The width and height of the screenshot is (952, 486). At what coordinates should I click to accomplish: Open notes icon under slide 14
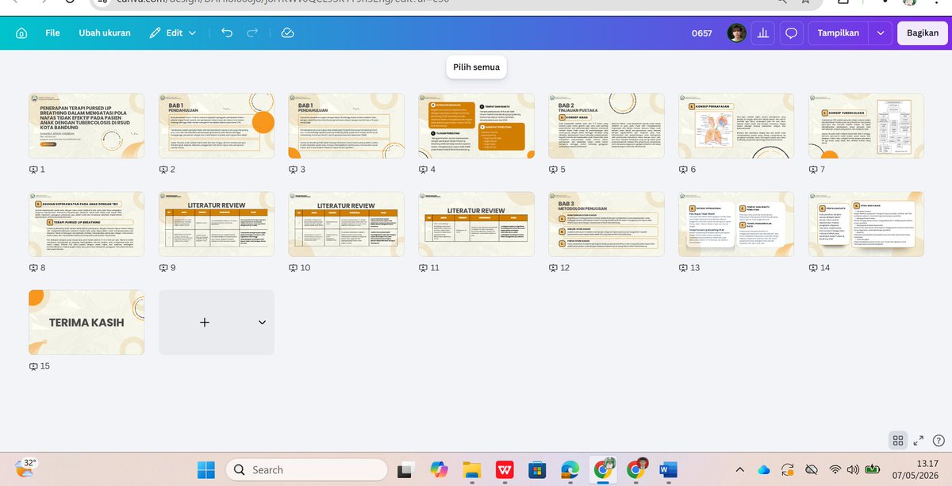[x=814, y=268]
